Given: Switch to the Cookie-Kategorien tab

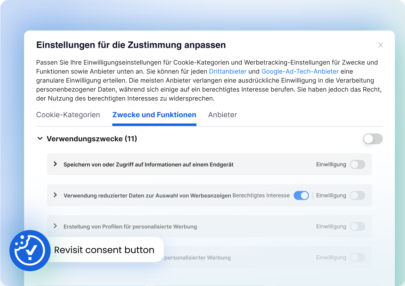Looking at the screenshot, I should click(68, 115).
